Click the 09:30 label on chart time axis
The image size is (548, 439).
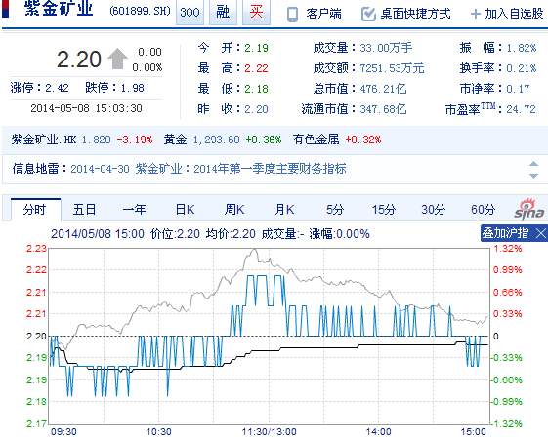pos(63,431)
